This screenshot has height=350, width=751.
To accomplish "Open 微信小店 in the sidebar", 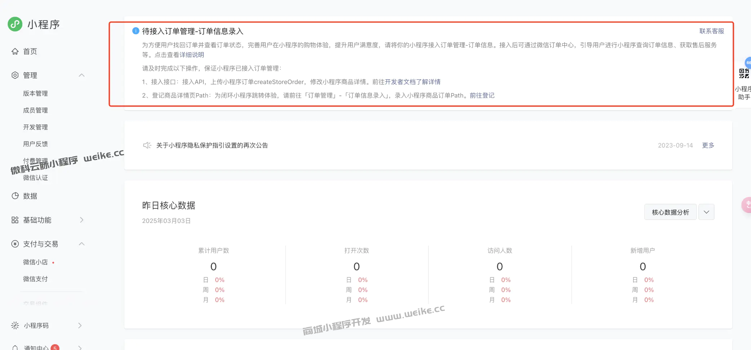I will pos(35,262).
